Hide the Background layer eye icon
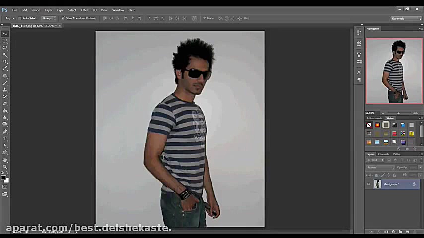The image size is (424, 238). point(369,184)
